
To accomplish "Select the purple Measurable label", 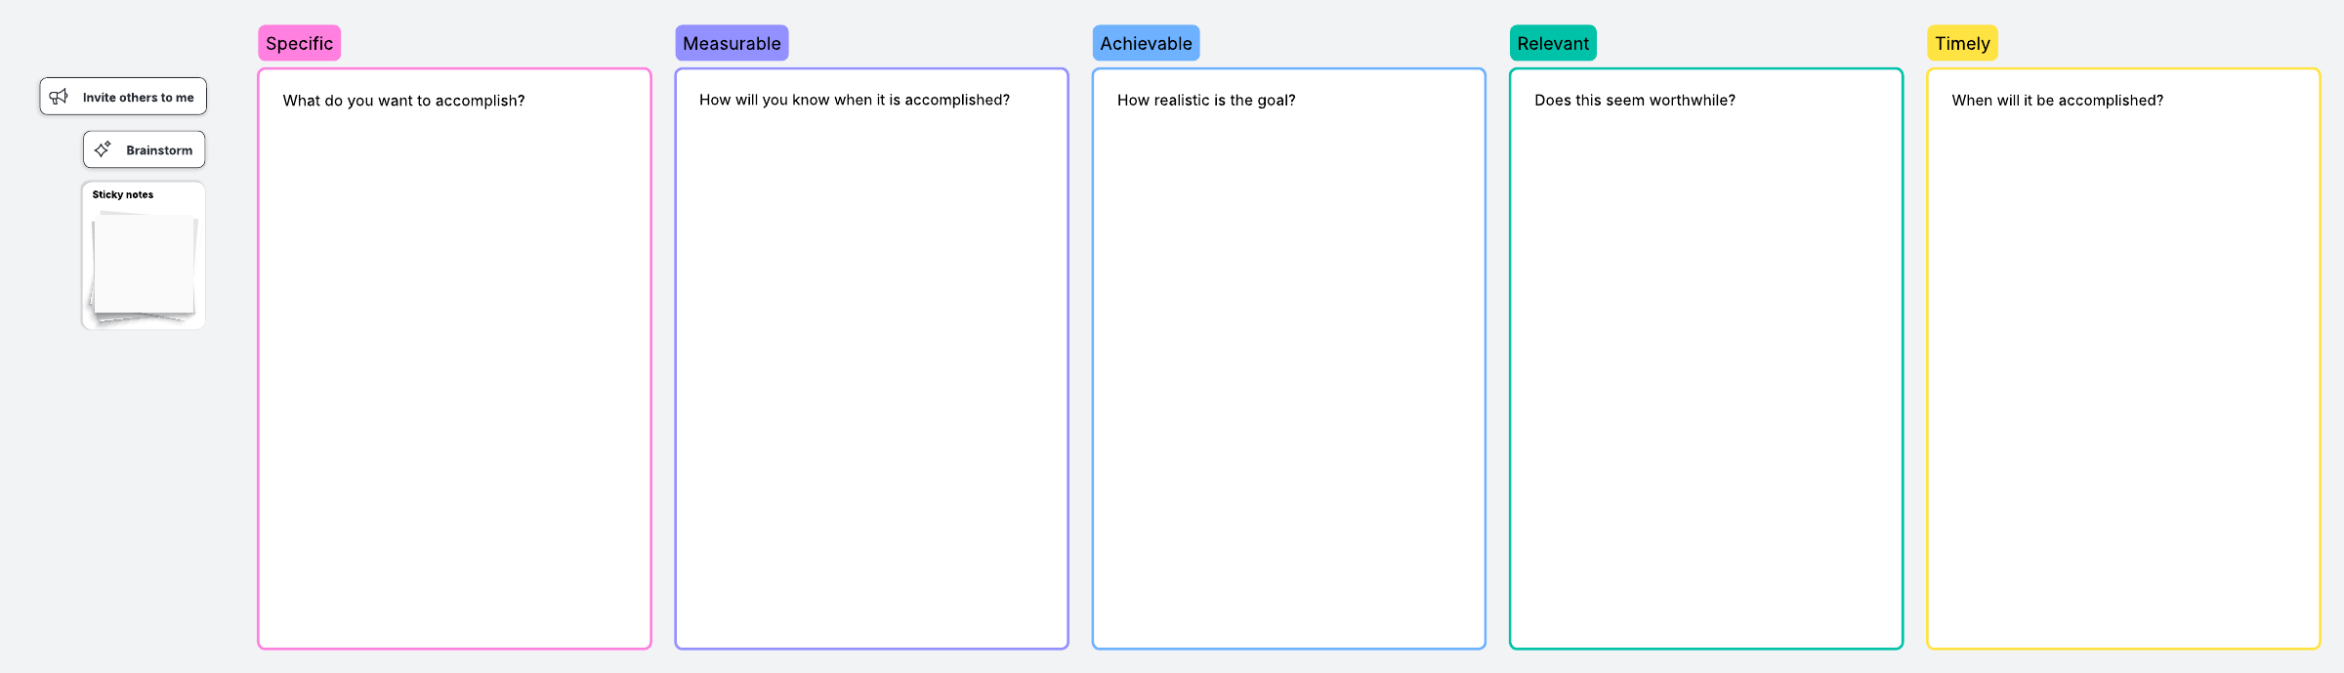I will pos(732,43).
